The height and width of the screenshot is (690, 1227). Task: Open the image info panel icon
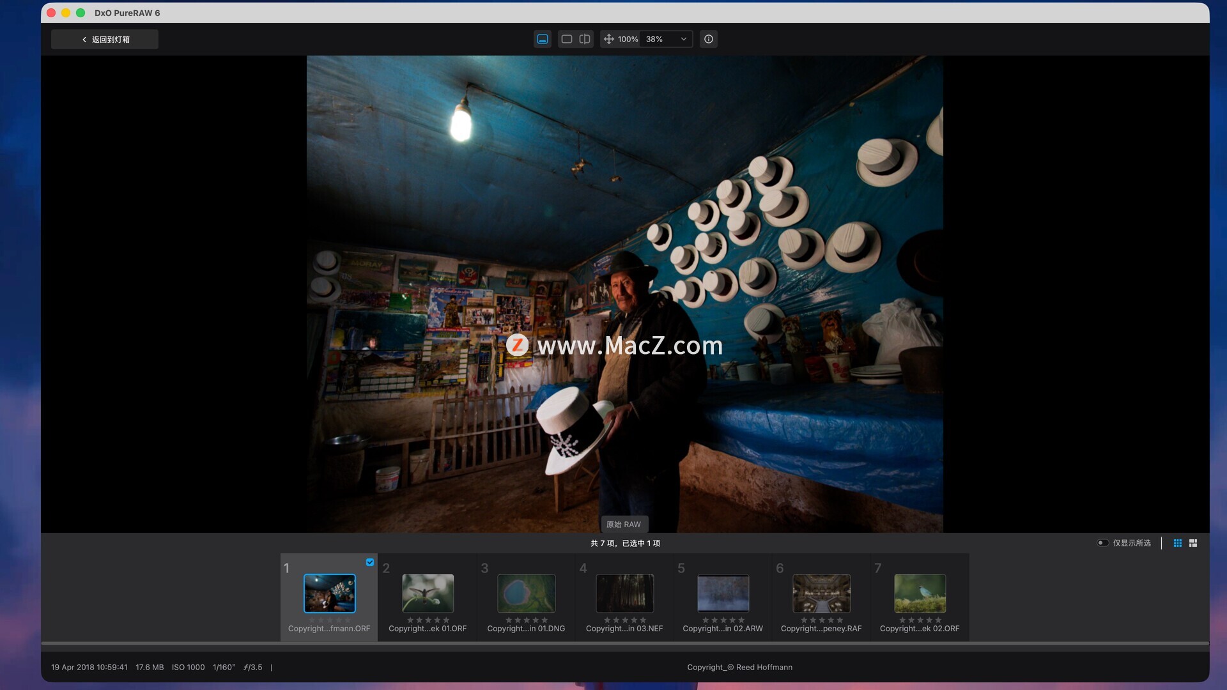point(708,39)
